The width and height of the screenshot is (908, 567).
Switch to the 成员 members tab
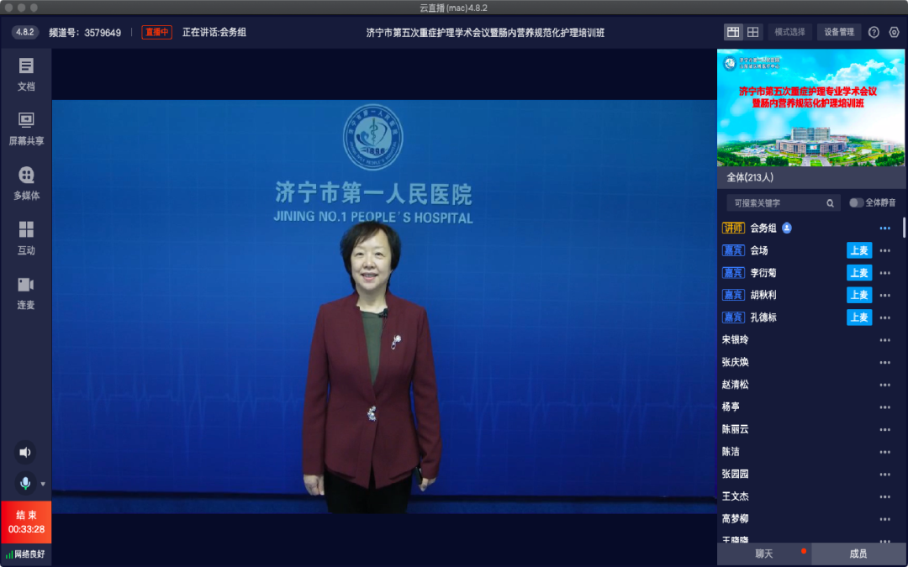pyautogui.click(x=858, y=554)
